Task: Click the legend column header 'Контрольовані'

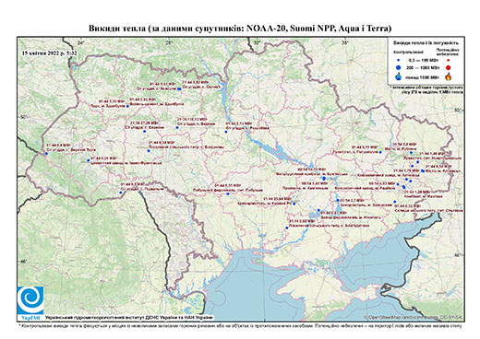Action: 409,53
